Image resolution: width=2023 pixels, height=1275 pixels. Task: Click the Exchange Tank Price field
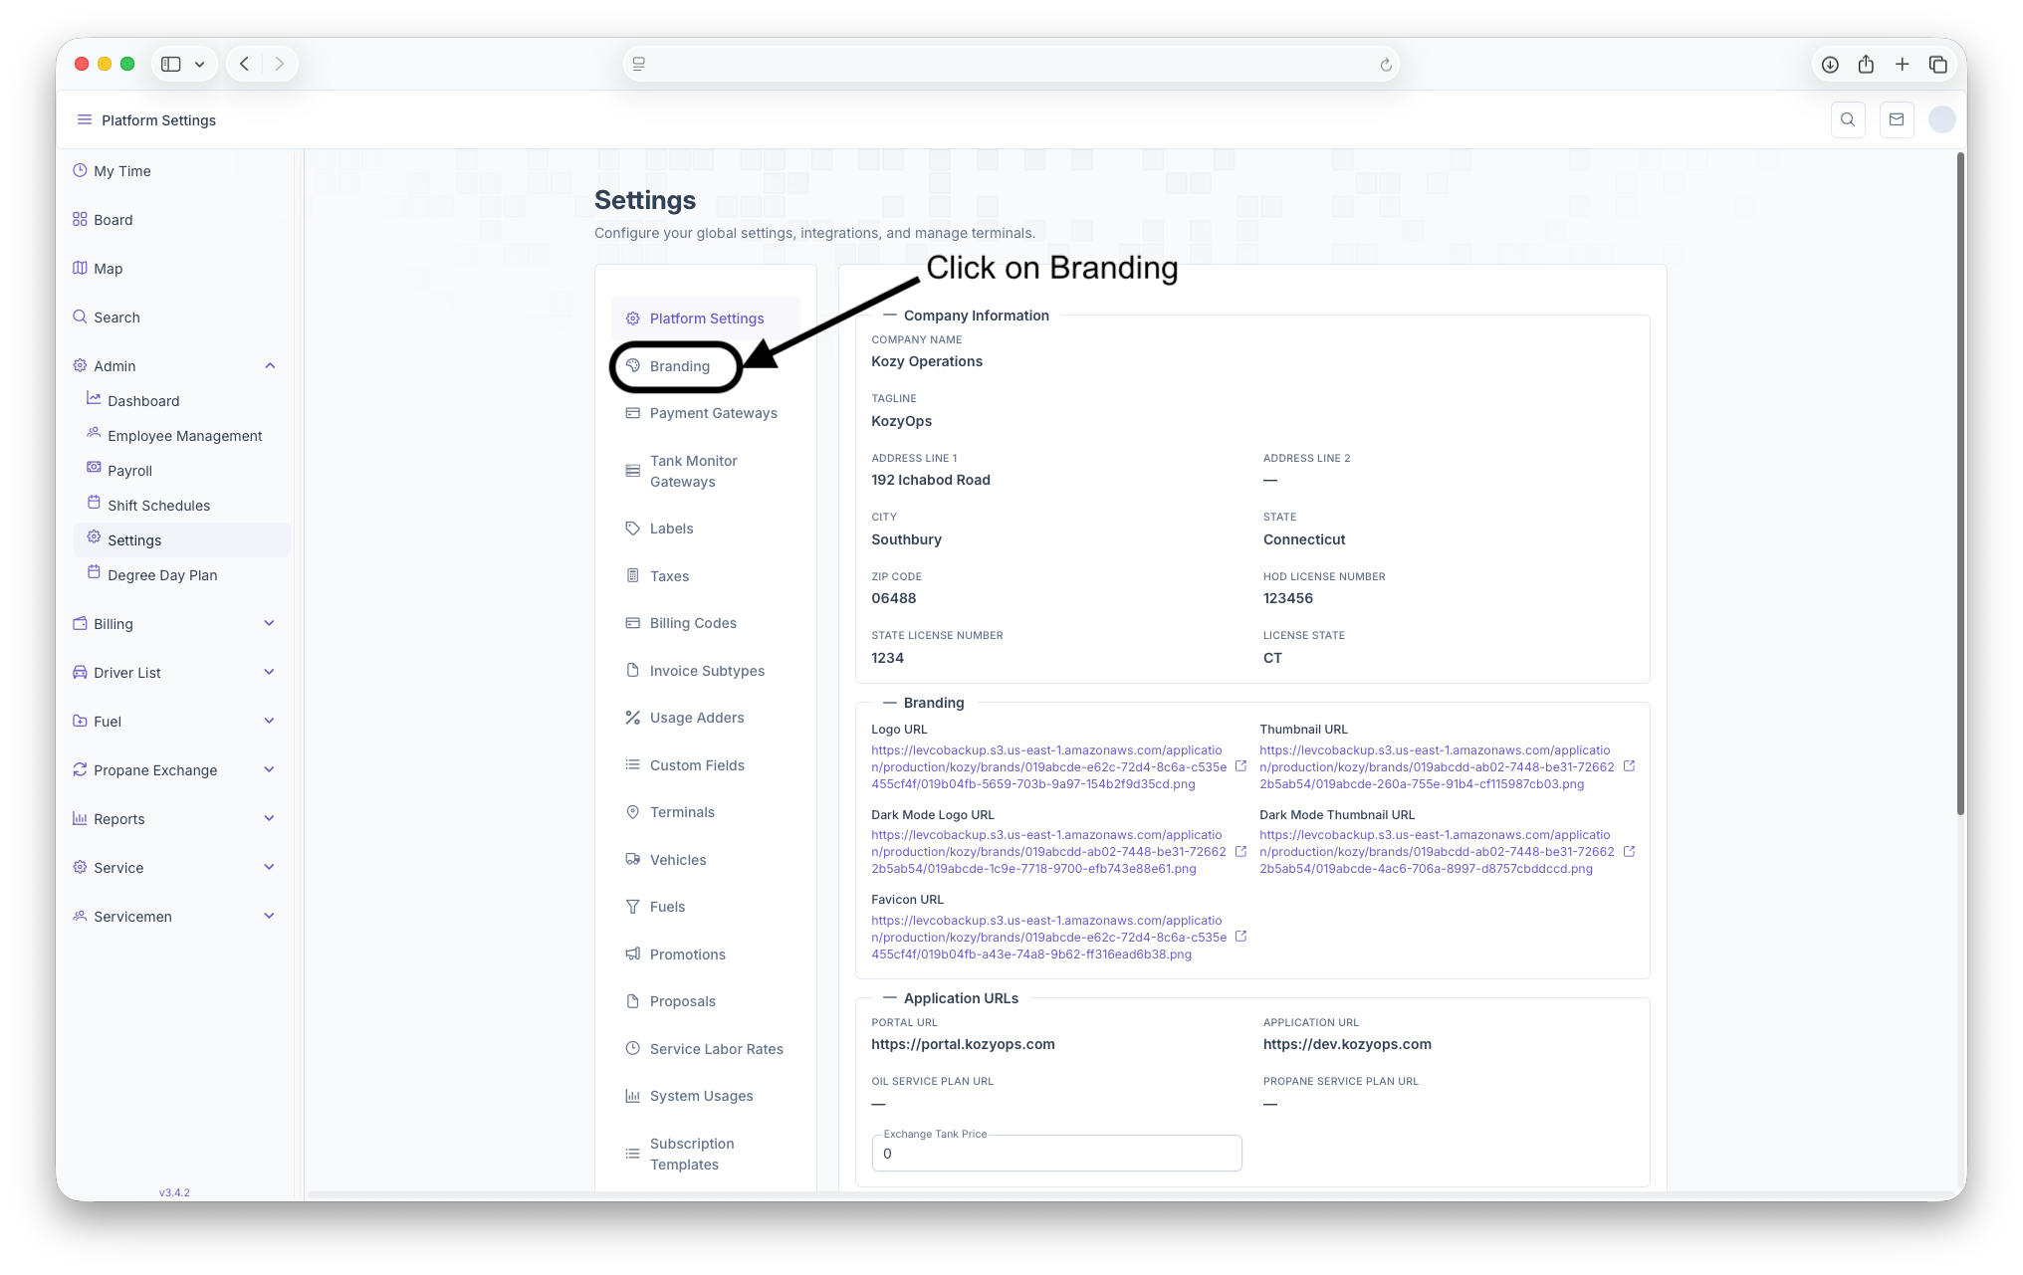pyautogui.click(x=1056, y=1154)
